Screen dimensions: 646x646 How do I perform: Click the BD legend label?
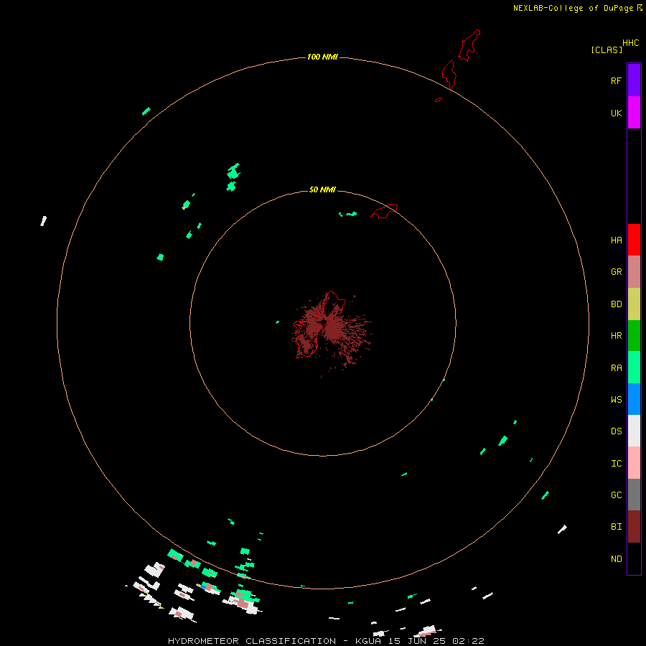[x=616, y=304]
